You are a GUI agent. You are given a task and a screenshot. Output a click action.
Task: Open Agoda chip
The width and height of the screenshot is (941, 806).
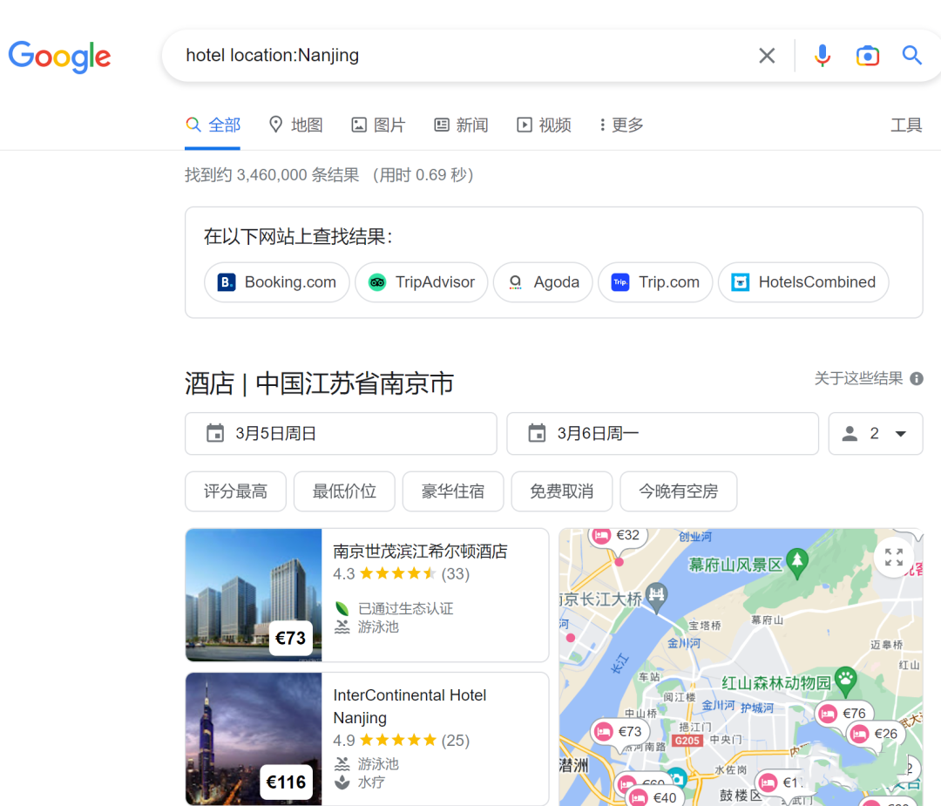[543, 282]
